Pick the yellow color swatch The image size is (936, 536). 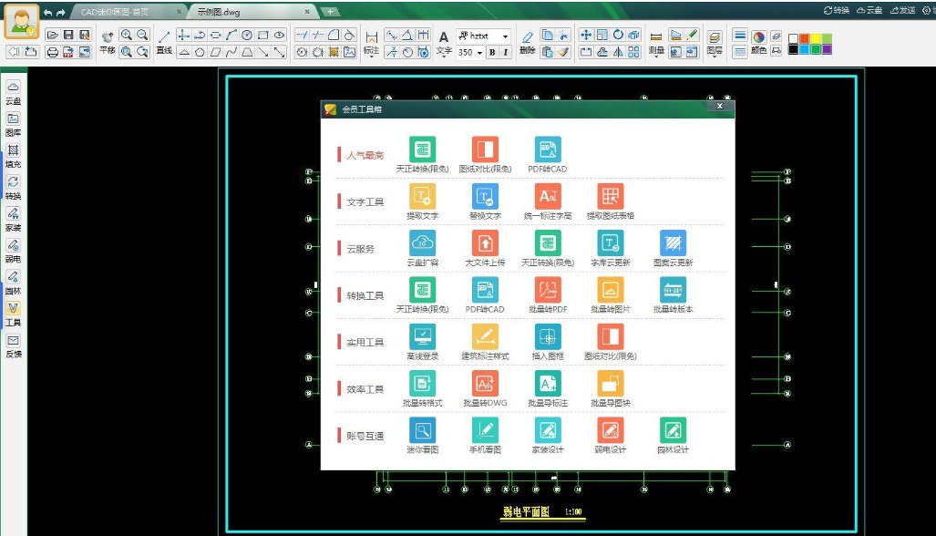[x=816, y=38]
